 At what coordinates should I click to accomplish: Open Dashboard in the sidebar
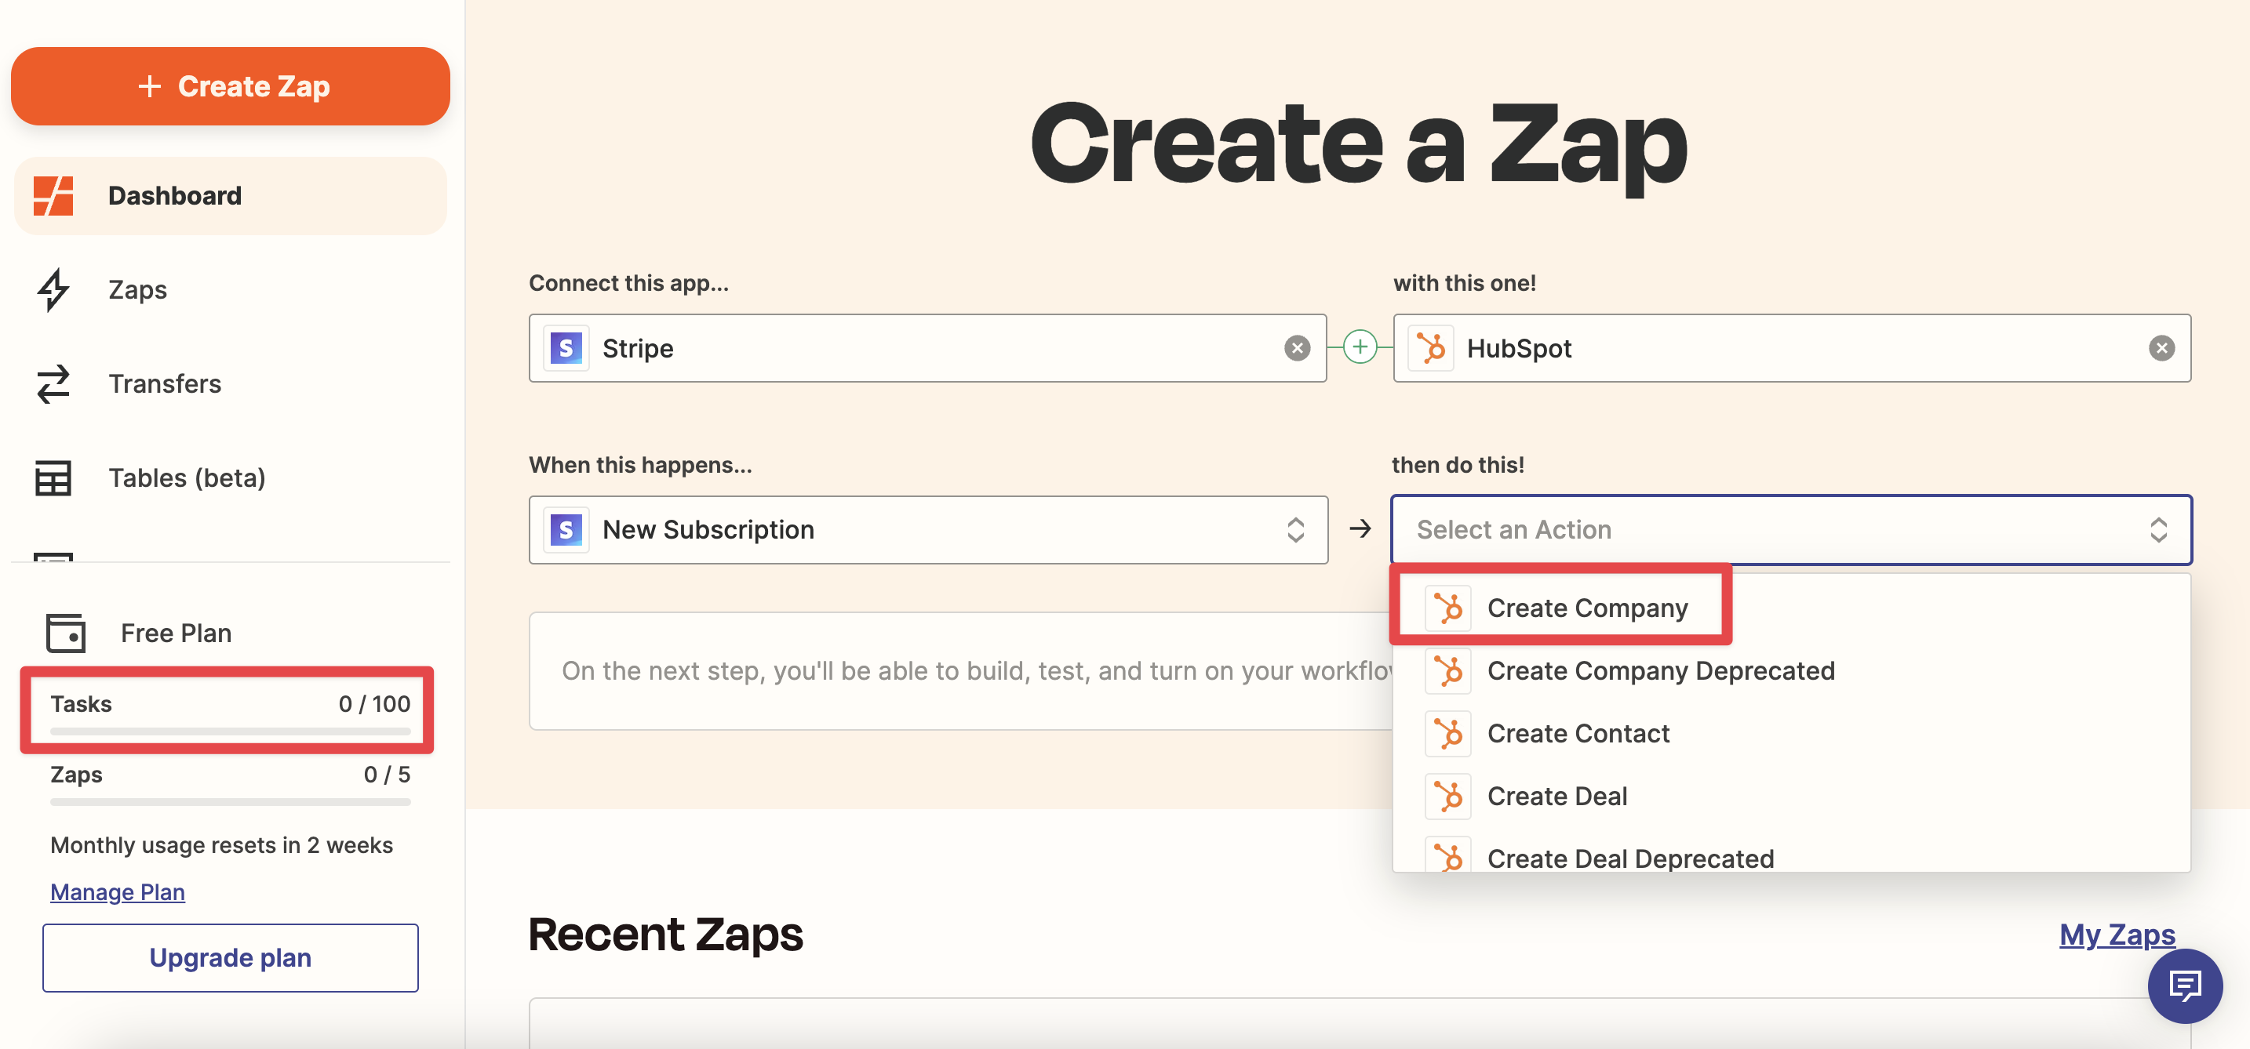point(231,195)
